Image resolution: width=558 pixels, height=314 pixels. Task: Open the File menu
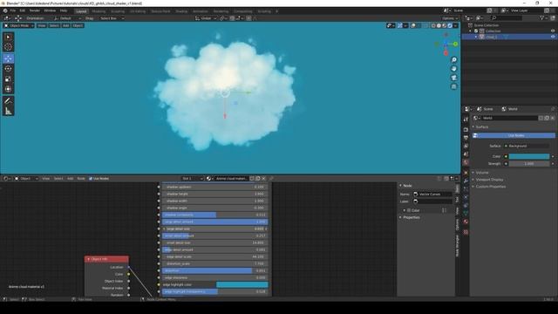tap(13, 10)
